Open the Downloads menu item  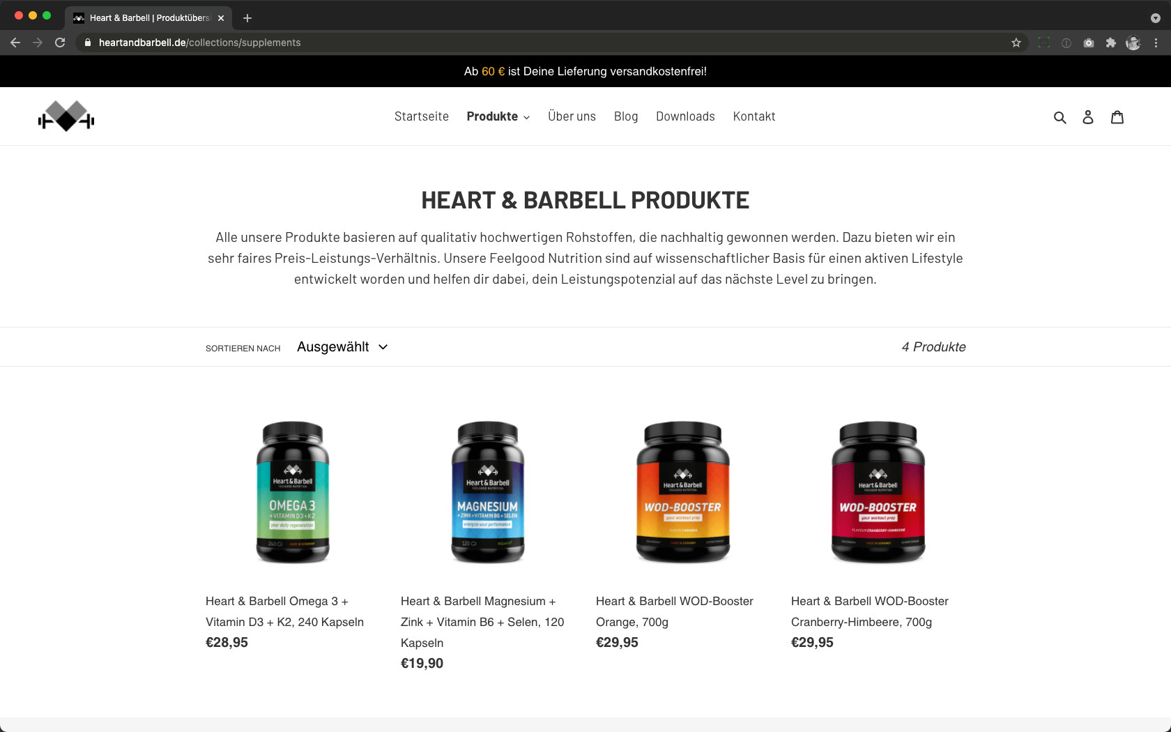click(685, 116)
